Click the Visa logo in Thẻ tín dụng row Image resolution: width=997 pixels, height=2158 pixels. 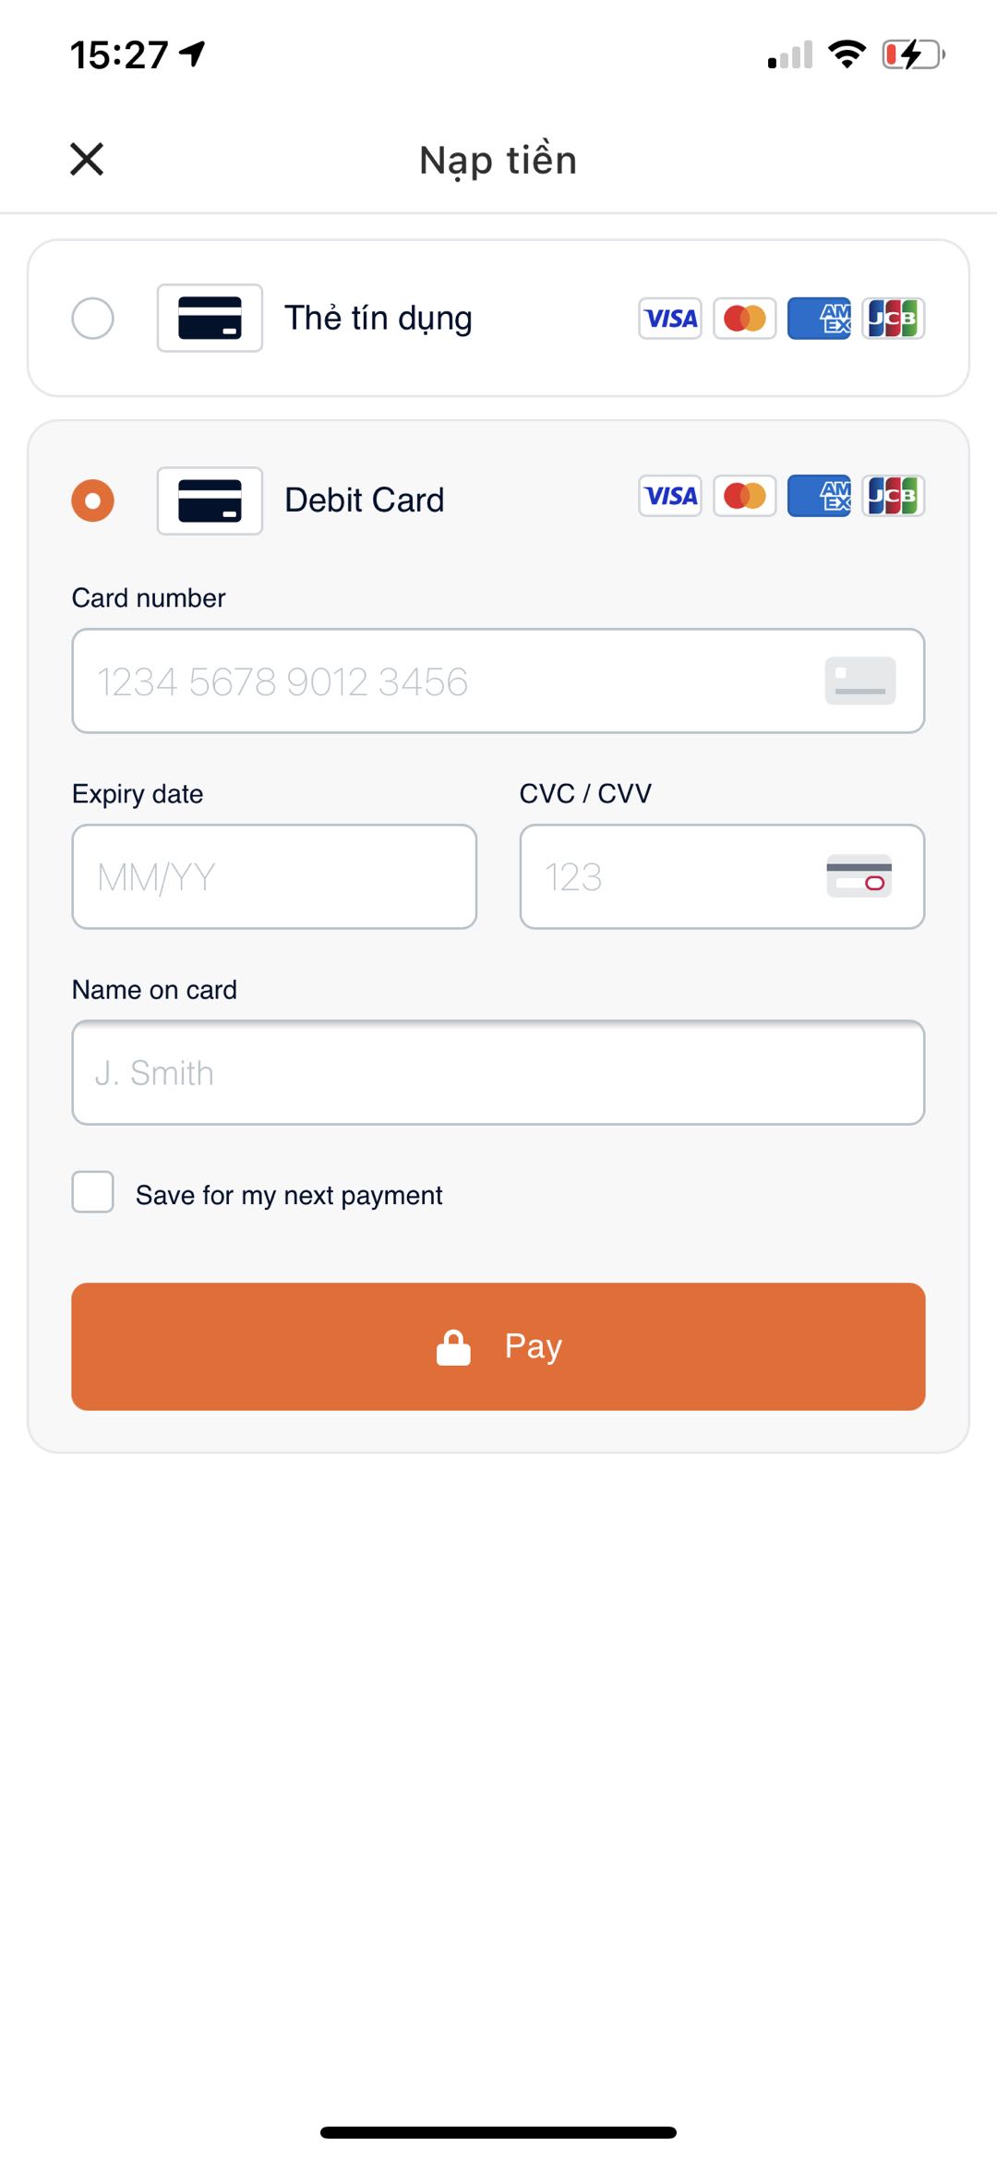click(670, 319)
